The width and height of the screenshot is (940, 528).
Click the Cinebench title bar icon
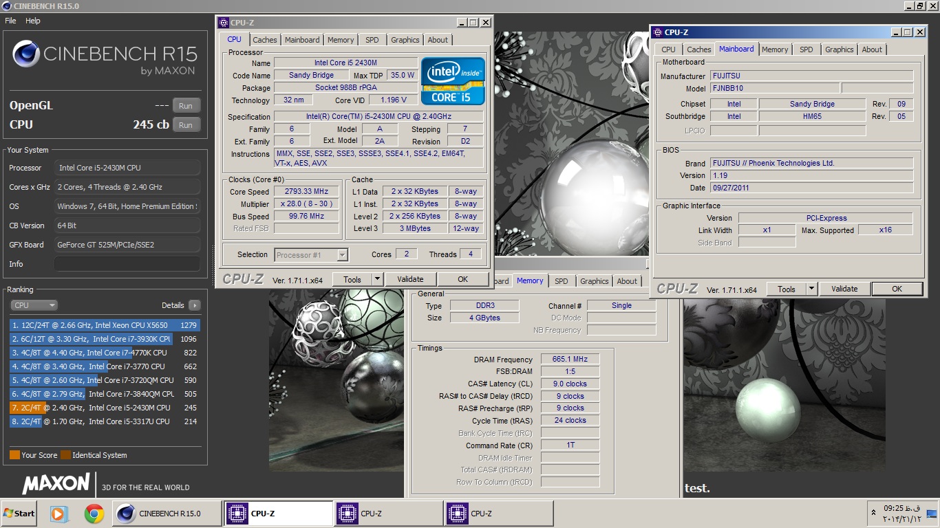(7, 5)
